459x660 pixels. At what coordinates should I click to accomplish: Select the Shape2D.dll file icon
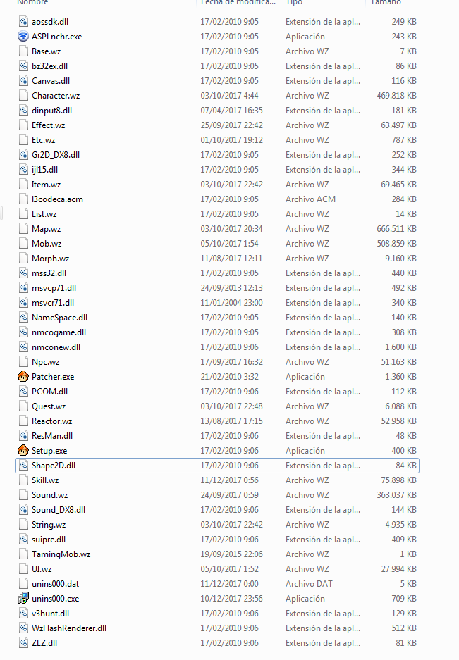[x=23, y=466]
